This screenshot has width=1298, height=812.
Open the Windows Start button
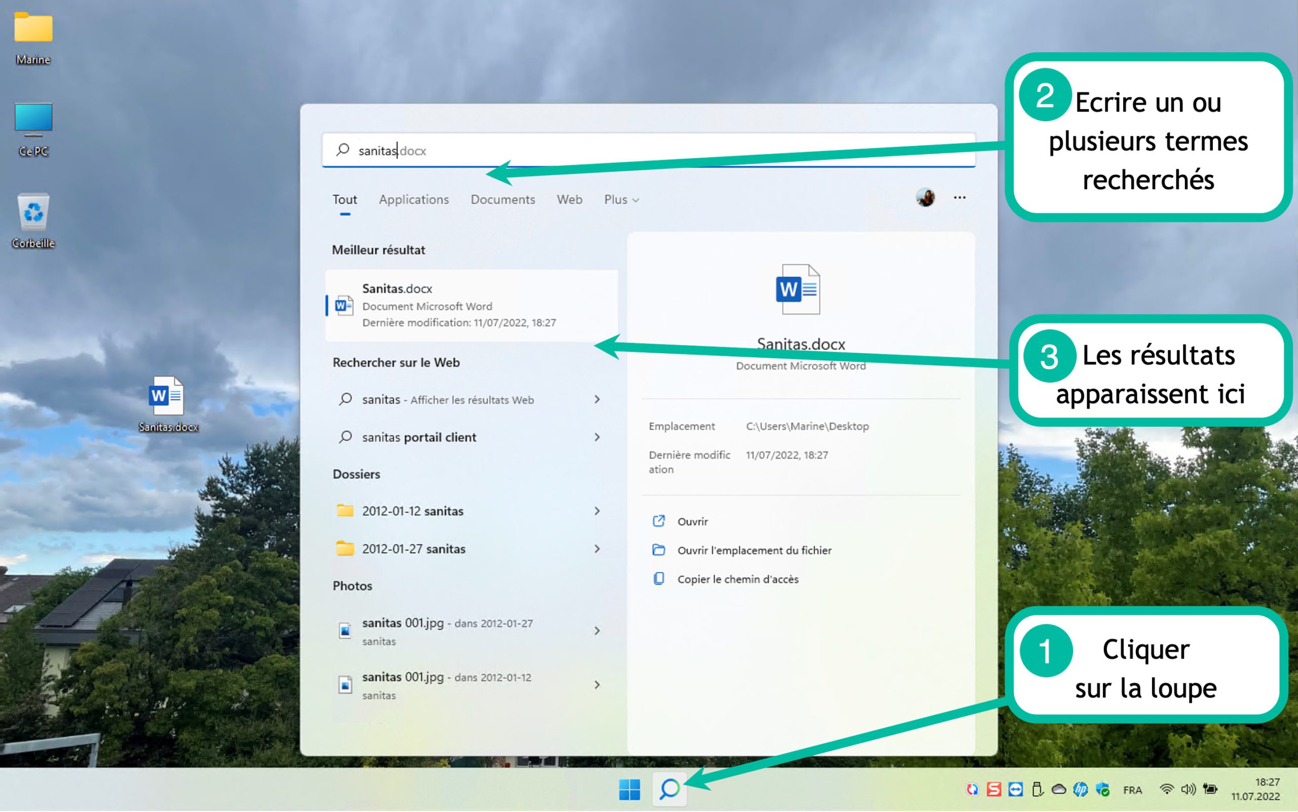click(629, 789)
